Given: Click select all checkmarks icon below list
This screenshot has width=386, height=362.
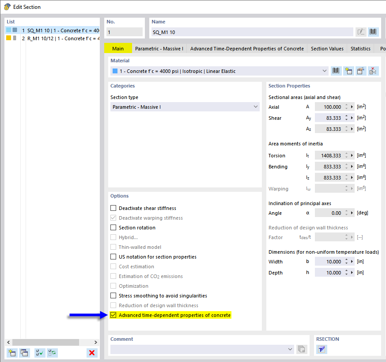Looking at the screenshot, I should [39, 353].
